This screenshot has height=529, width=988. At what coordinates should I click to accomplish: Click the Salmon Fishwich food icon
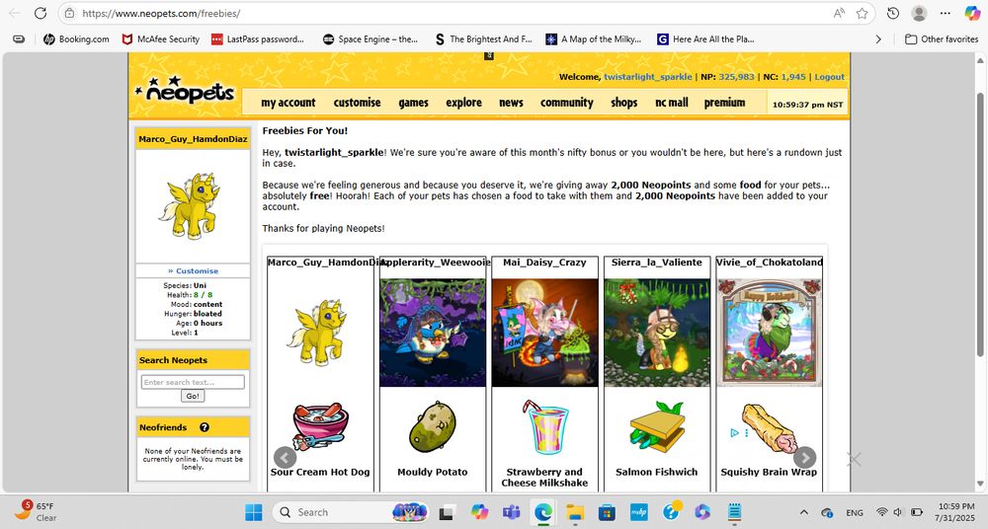pyautogui.click(x=657, y=427)
